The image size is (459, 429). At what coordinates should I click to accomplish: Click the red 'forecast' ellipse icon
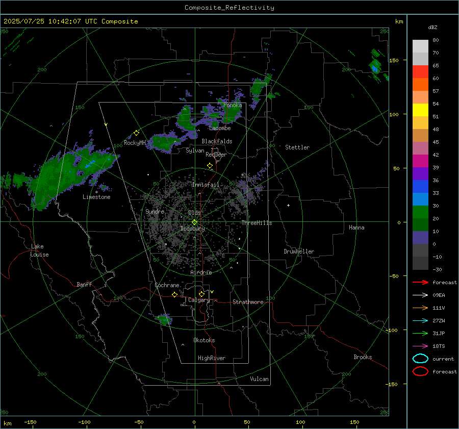(x=420, y=371)
